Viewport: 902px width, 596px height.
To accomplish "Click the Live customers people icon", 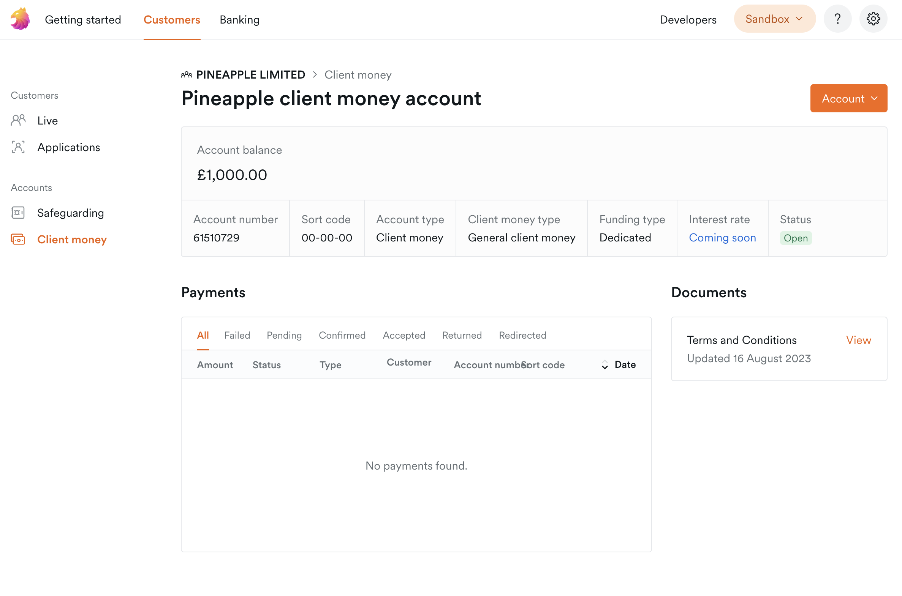I will [18, 120].
